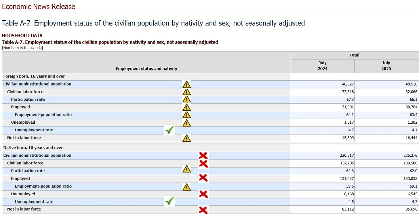Select the unemployed value 6,545

coord(412,194)
